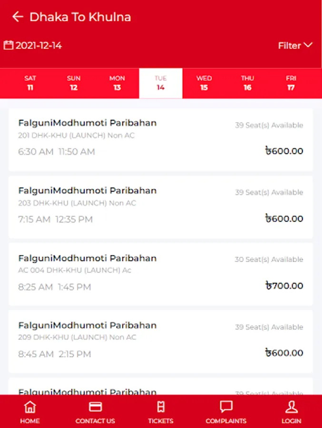Open Complaints speech bubble icon
Viewport: 322px width, 428px height.
(226, 407)
